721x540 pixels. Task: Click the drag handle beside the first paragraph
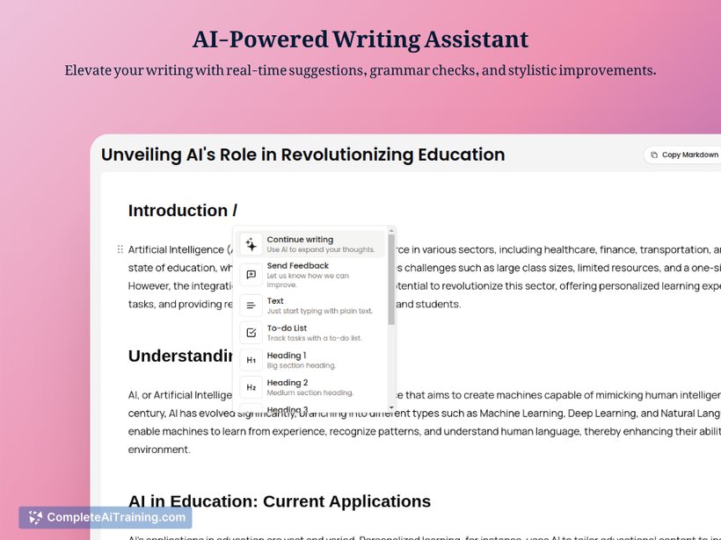[x=120, y=249]
